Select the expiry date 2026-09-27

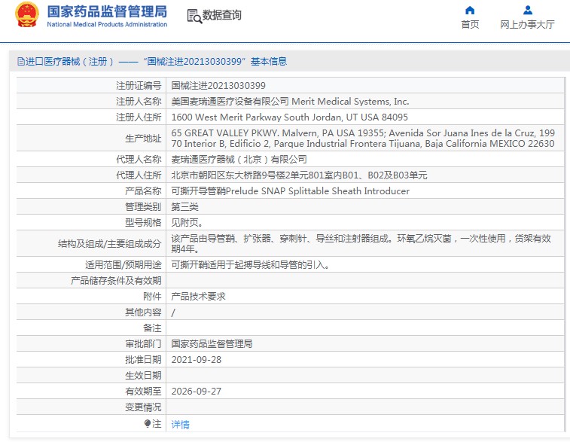click(197, 391)
